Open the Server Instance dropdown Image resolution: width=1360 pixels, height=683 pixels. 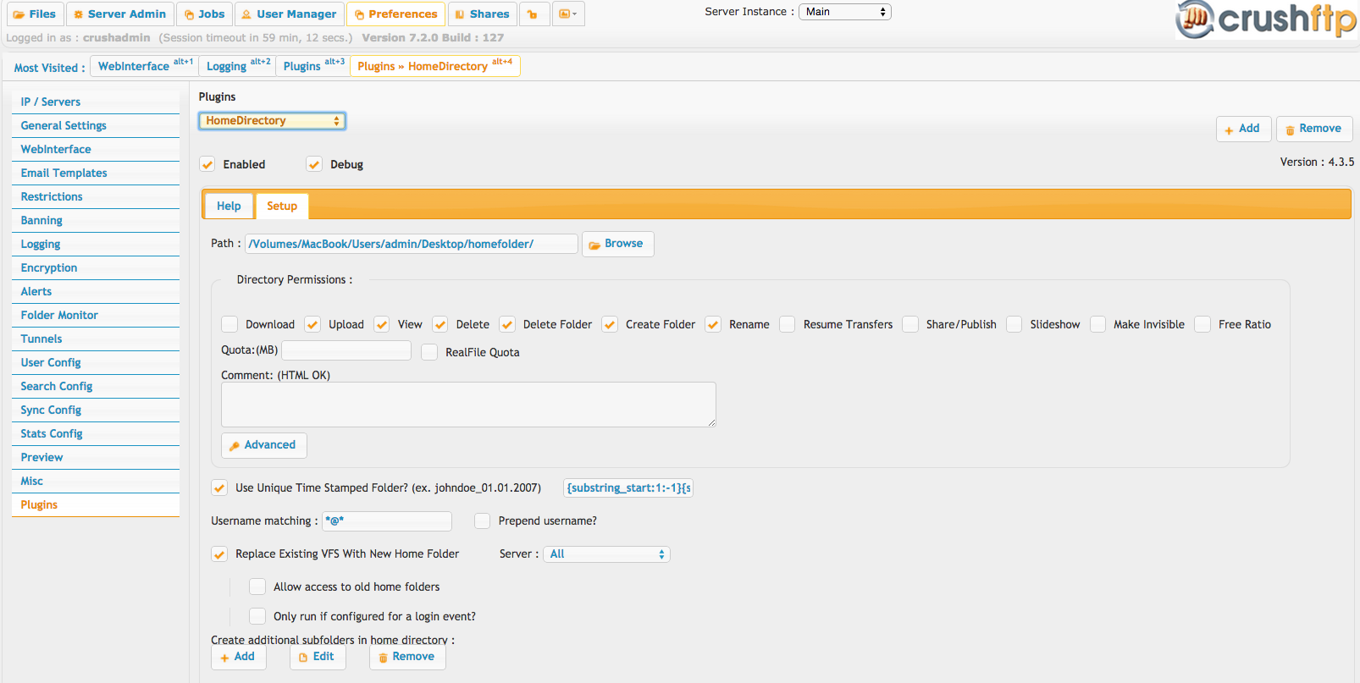844,12
